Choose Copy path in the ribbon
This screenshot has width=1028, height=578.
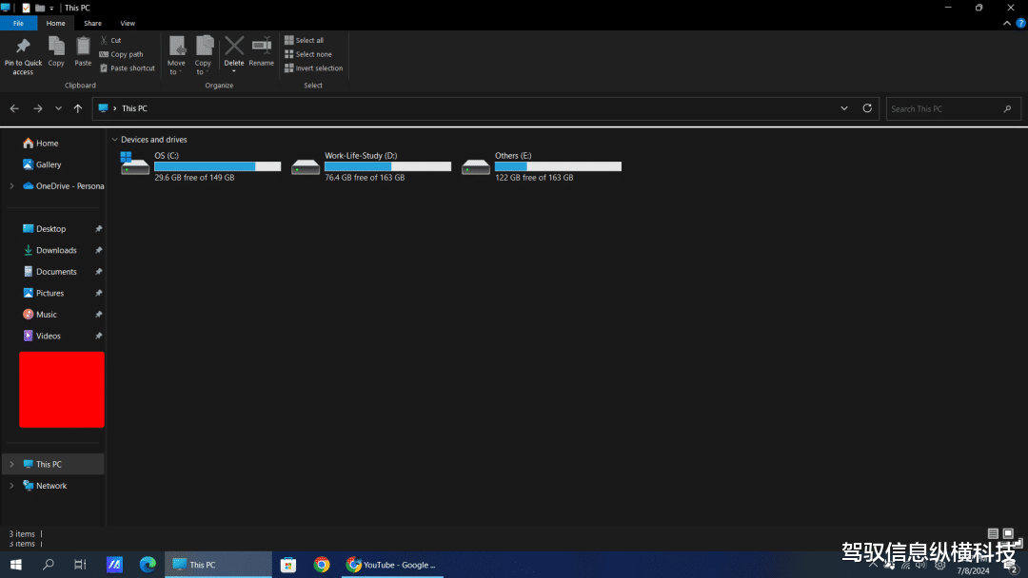pos(121,54)
